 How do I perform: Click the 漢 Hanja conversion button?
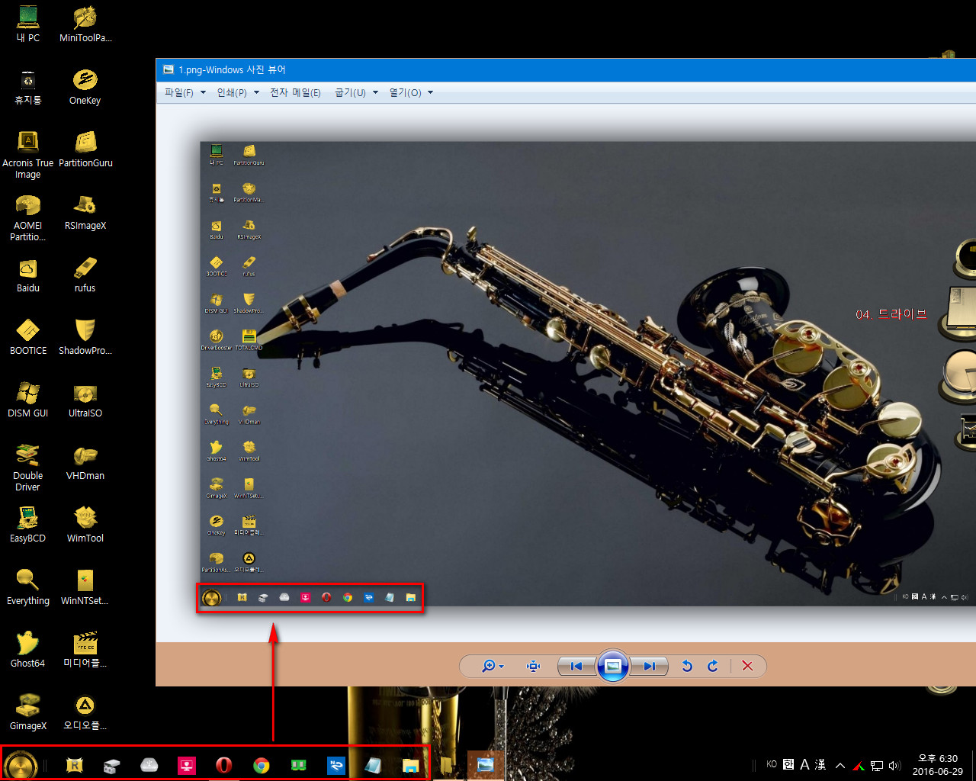(x=820, y=764)
